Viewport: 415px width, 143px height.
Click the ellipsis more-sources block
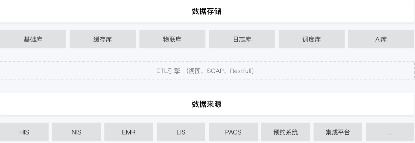390,132
